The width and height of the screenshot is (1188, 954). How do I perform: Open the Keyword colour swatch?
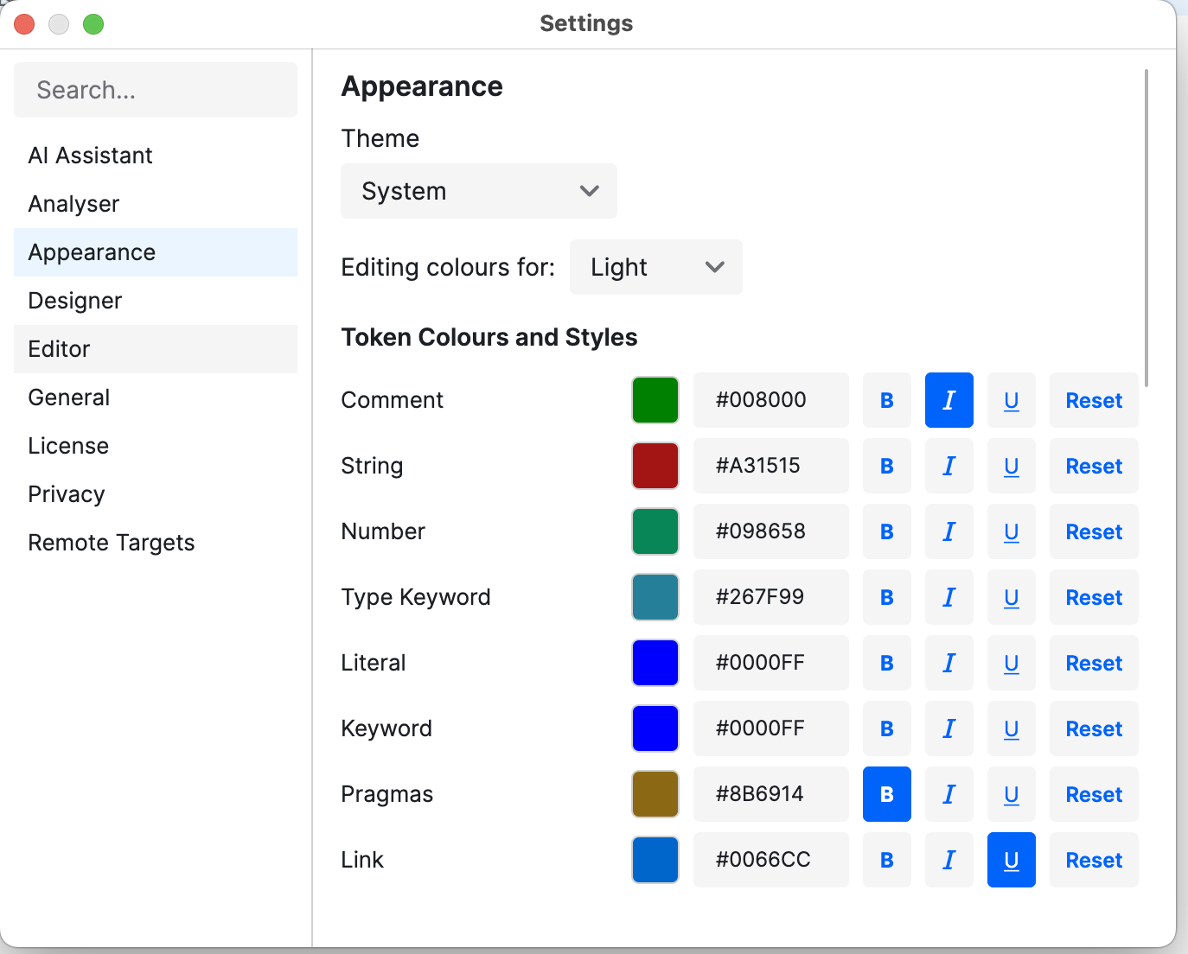click(655, 728)
